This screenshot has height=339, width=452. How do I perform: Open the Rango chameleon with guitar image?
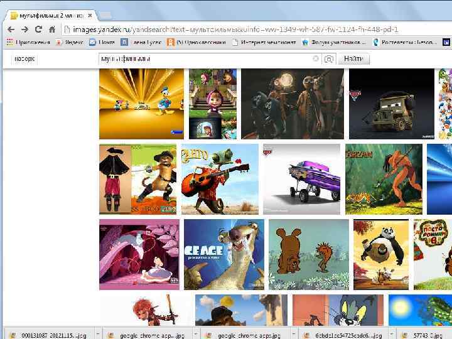pos(220,180)
